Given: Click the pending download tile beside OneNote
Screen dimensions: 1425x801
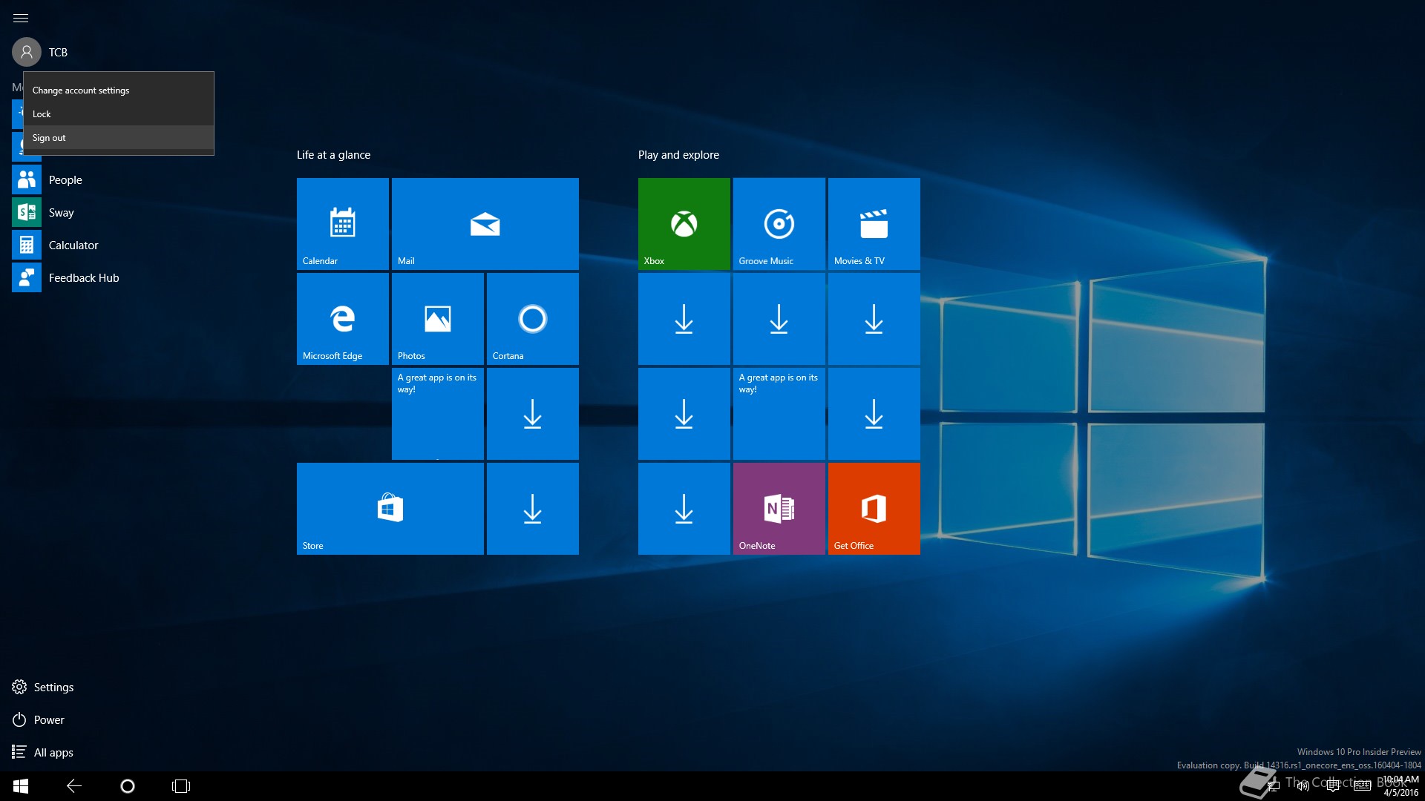Looking at the screenshot, I should (684, 509).
